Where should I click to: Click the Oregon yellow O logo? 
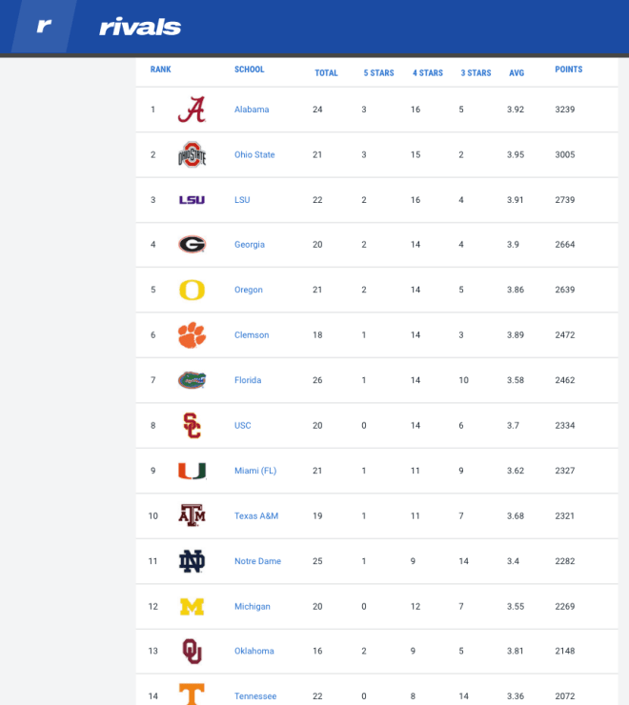coord(193,290)
